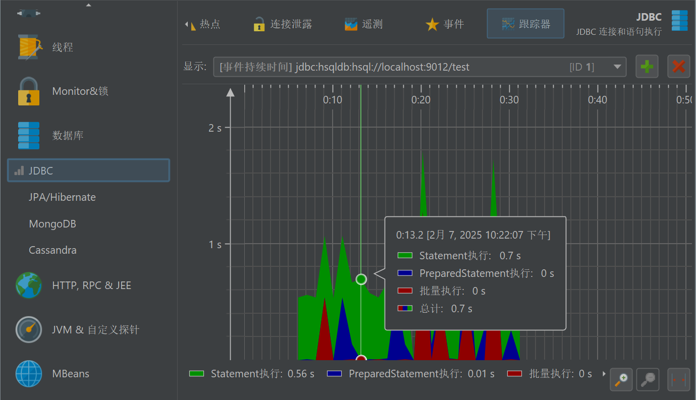Click the 连接泄露 padlock icon
Screen dimensions: 696x400
[259, 24]
